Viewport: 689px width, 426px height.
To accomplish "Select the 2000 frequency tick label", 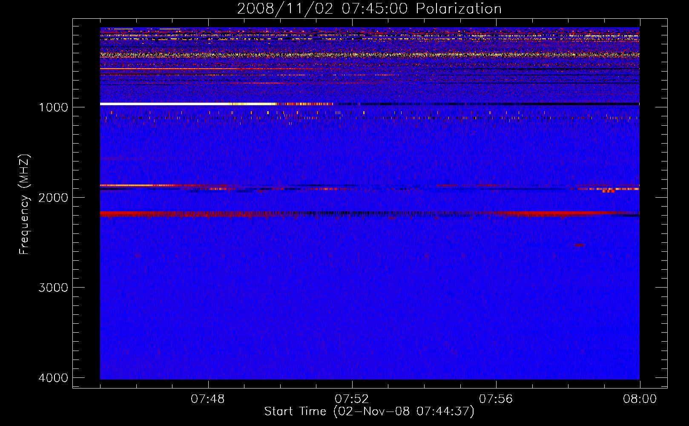I will coord(53,197).
